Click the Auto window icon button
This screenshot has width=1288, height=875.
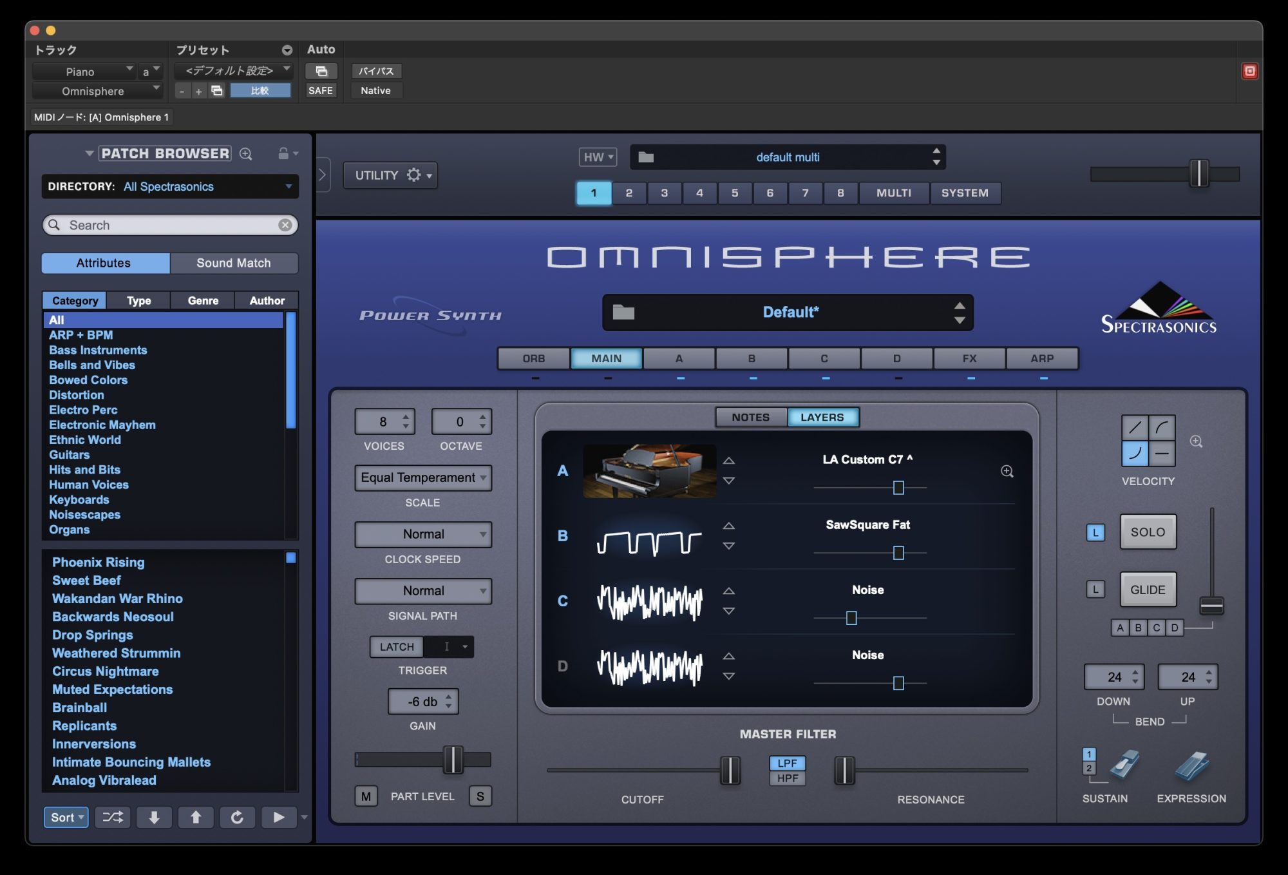(x=321, y=71)
